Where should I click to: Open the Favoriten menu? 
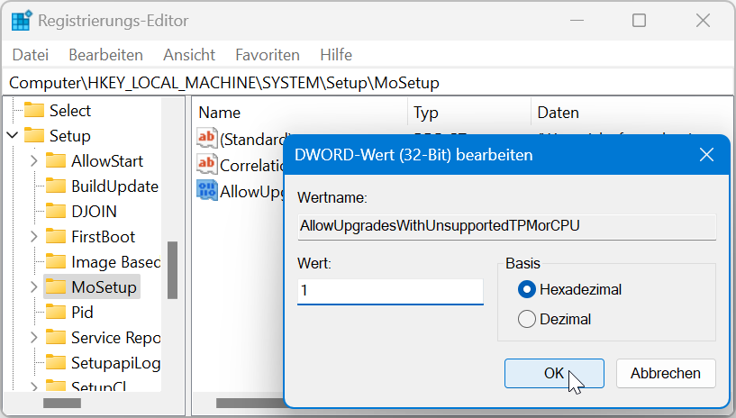(267, 55)
